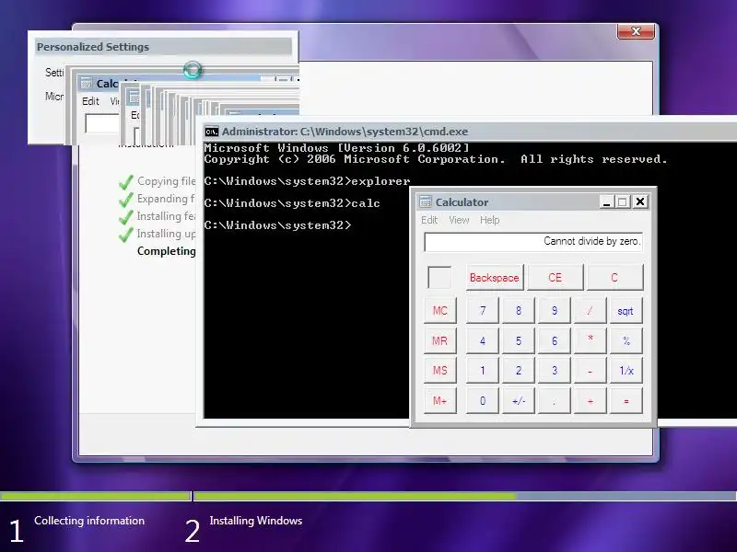Click digit 8 in Calculator
The image size is (737, 552).
519,310
